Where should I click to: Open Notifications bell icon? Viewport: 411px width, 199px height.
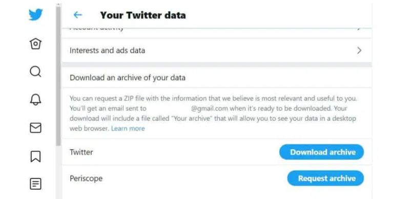coord(36,99)
